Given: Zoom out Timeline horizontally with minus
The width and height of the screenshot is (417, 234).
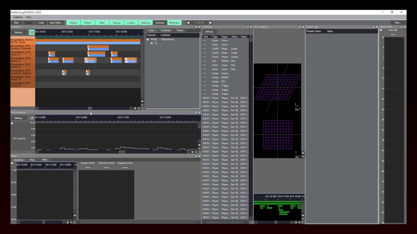Looking at the screenshot, I should (x=138, y=108).
